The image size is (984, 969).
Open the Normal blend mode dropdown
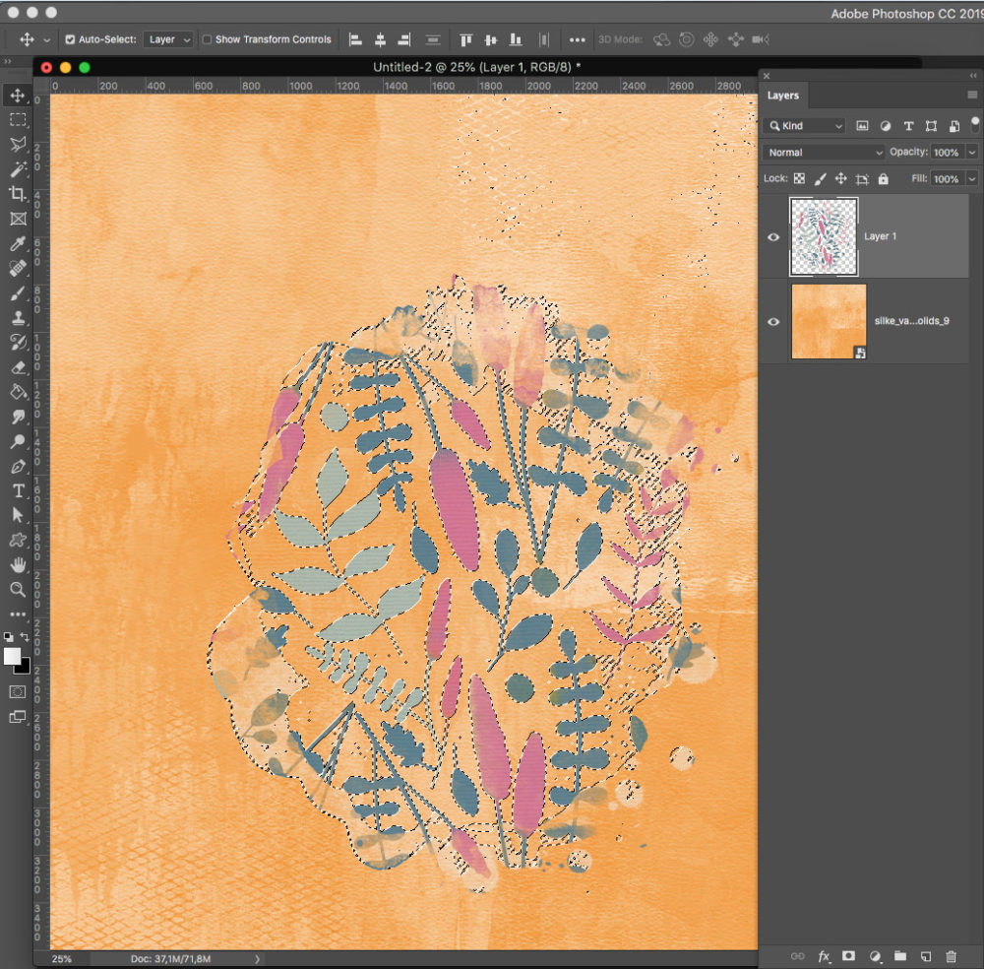point(824,152)
